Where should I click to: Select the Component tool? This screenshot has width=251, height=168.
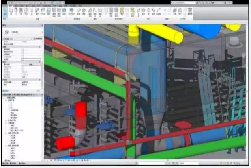pos(26,12)
